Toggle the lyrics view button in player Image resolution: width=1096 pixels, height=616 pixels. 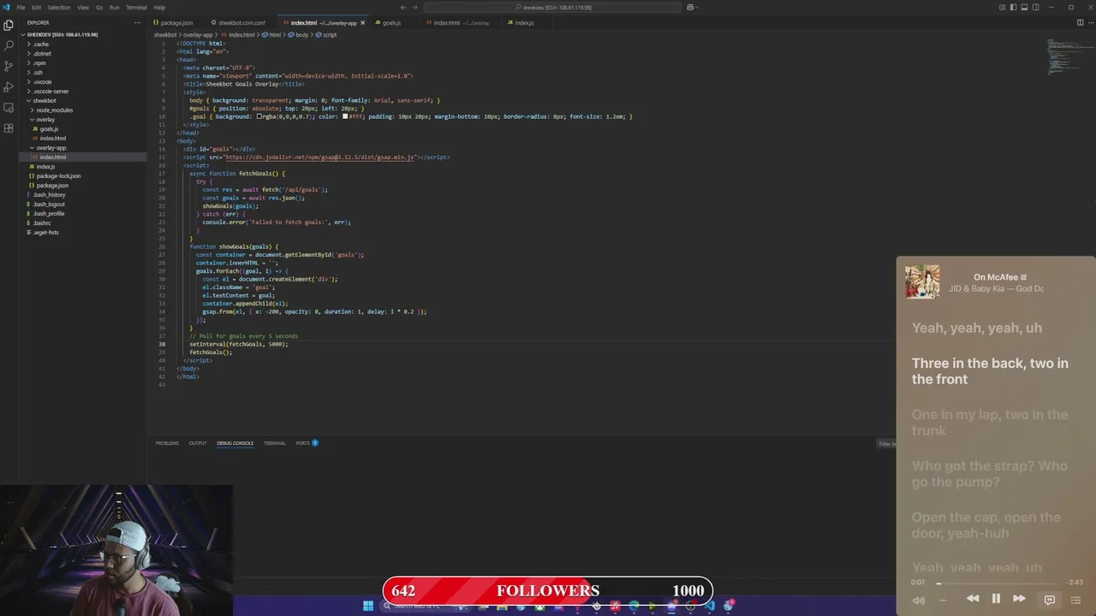(1050, 600)
